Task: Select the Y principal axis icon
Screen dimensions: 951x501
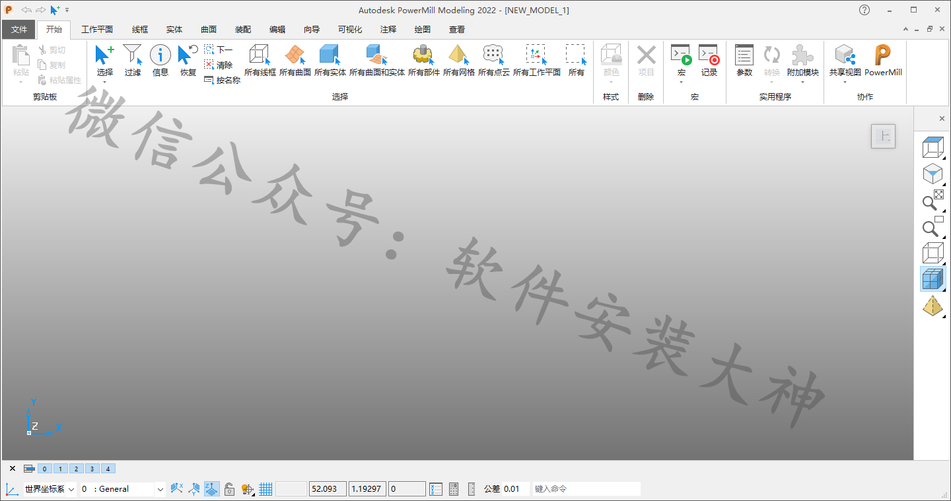Action: pyautogui.click(x=194, y=489)
